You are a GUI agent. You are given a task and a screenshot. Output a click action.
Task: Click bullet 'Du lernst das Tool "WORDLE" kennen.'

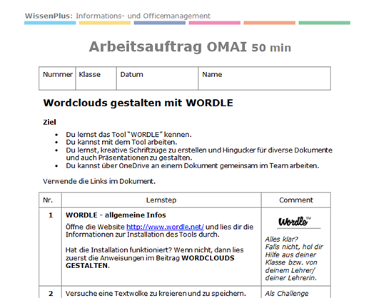click(x=128, y=134)
